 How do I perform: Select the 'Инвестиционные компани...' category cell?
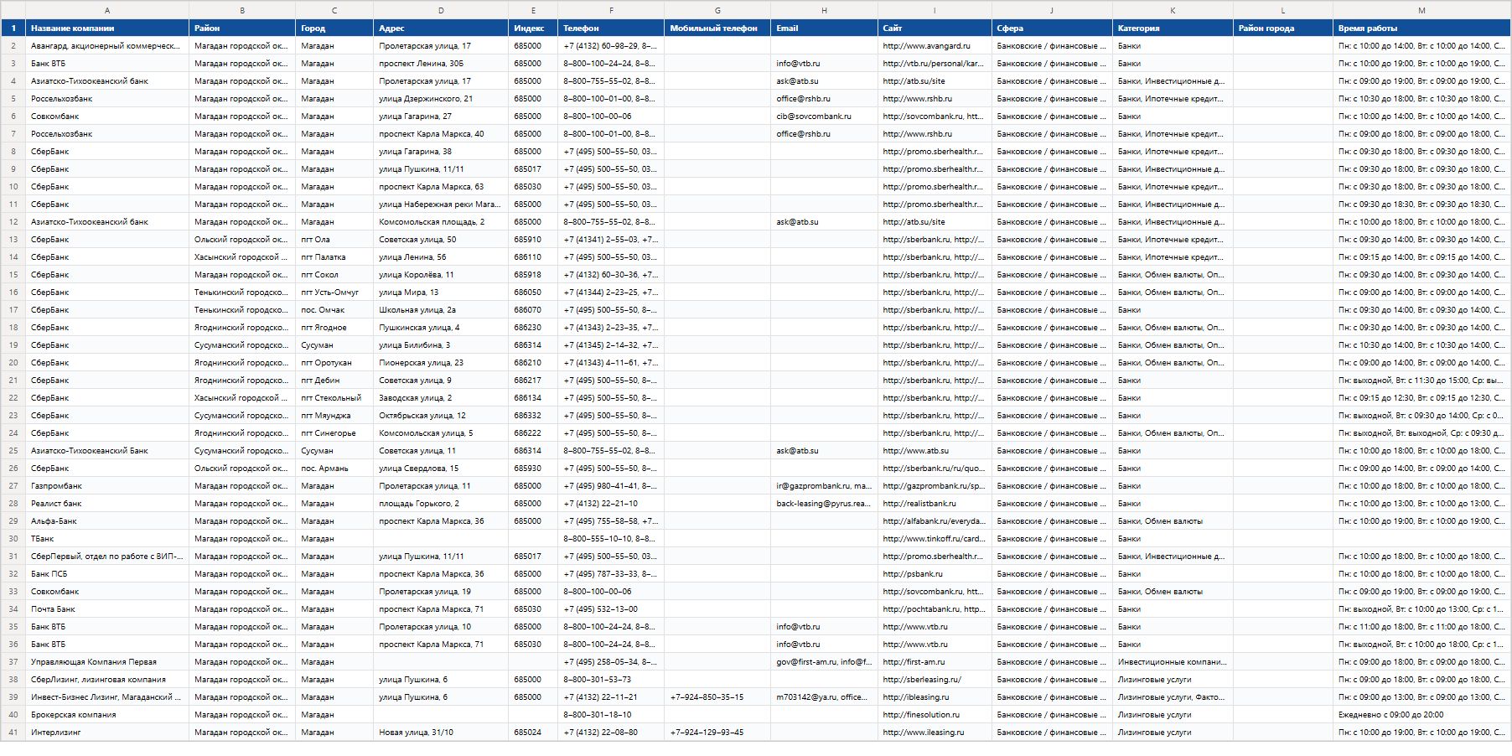1173,661
